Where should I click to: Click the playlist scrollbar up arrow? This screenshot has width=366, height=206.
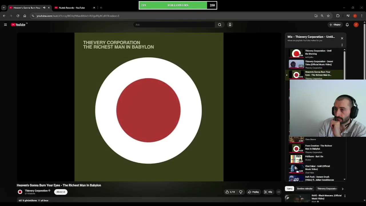tap(344, 50)
